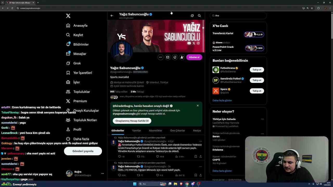Click search icon in profile header

[x=199, y=16]
